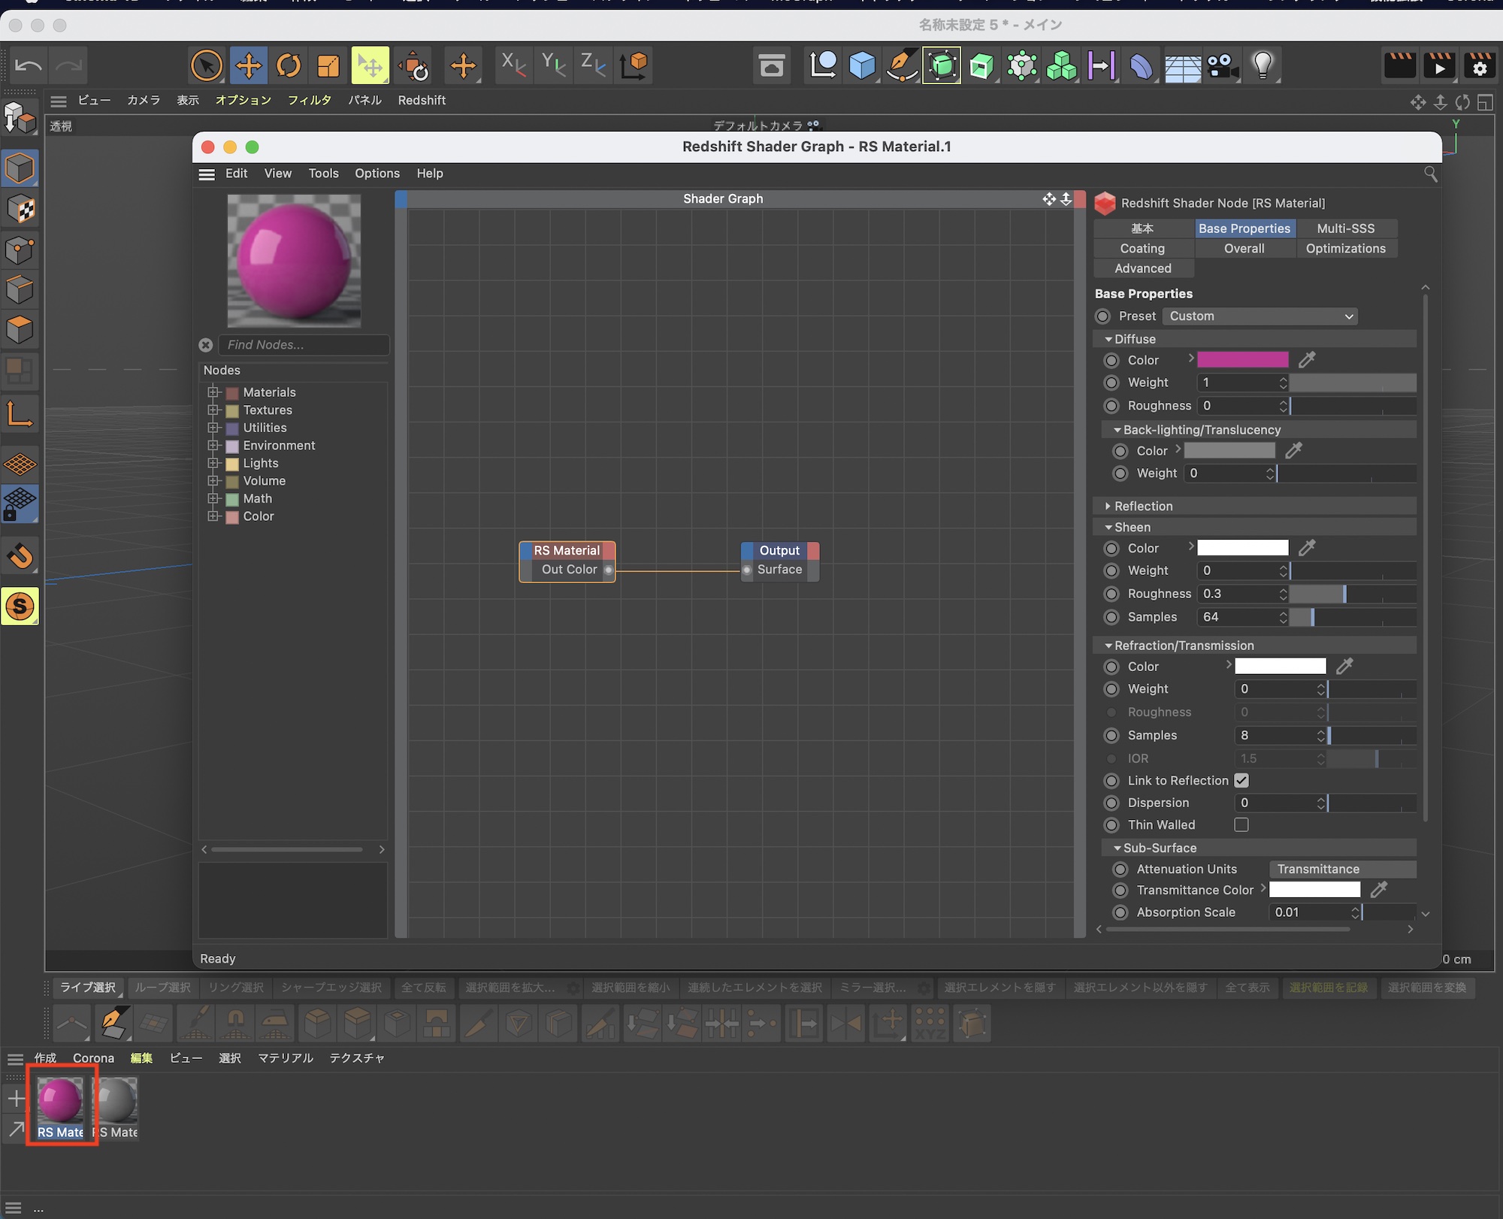1503x1219 pixels.
Task: Click the ループ選択 button
Action: click(163, 988)
